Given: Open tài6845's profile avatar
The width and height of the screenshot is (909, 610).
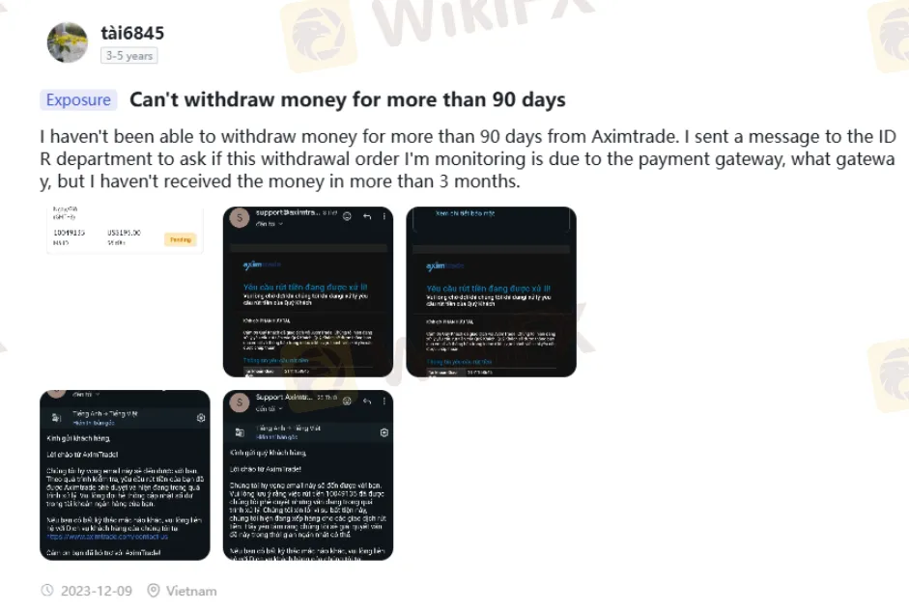Looking at the screenshot, I should point(68,42).
